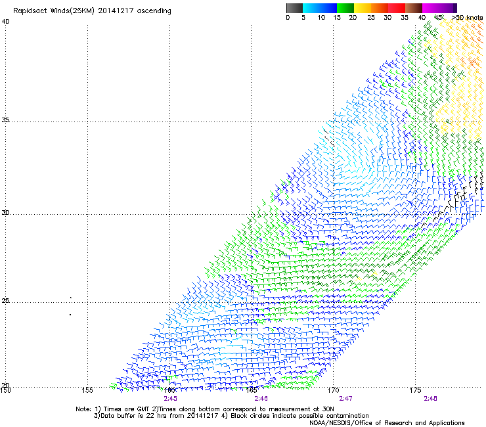Viewport: 486px width, 427px height.
Task: Click the orange 25-30 knot color bar segment
Action: (380, 8)
